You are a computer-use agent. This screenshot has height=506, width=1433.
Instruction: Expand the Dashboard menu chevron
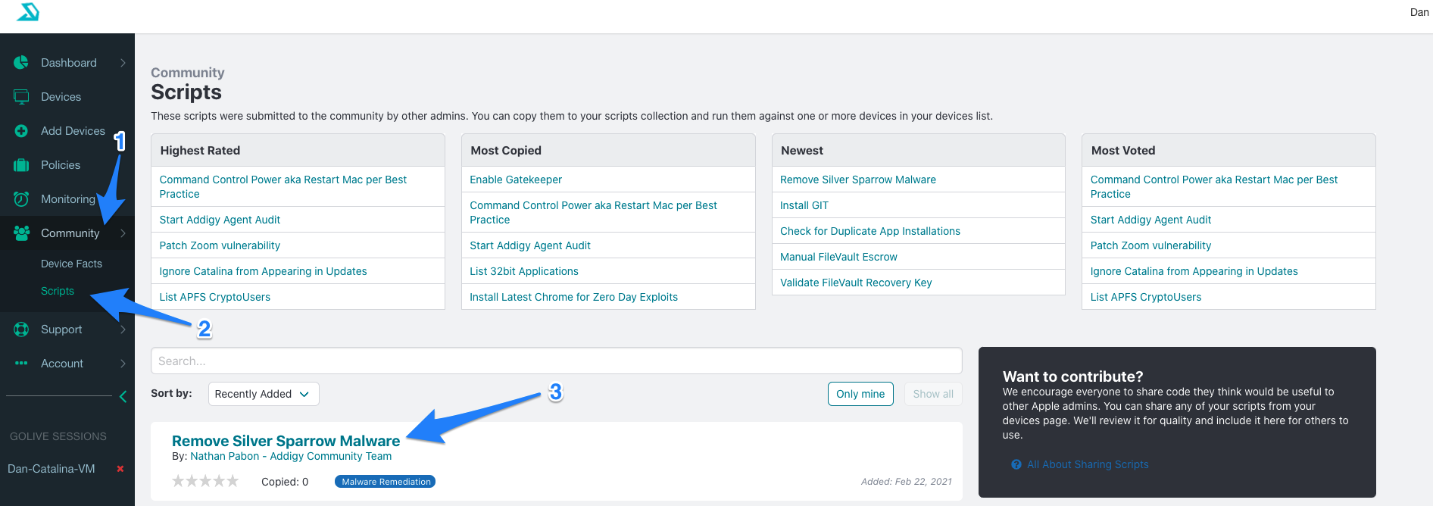point(123,63)
